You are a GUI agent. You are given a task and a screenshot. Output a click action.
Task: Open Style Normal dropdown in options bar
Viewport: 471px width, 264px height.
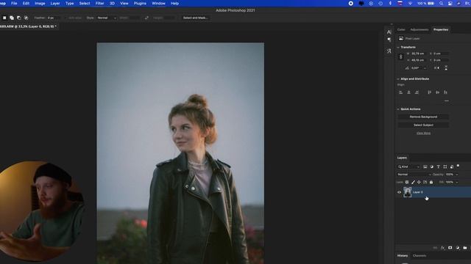point(107,18)
